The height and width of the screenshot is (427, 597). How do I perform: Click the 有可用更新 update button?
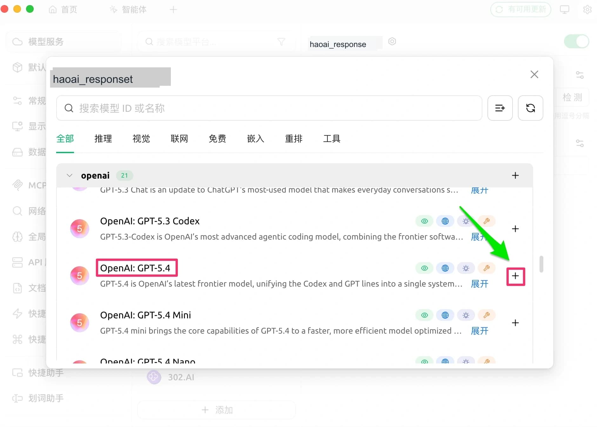(x=521, y=10)
